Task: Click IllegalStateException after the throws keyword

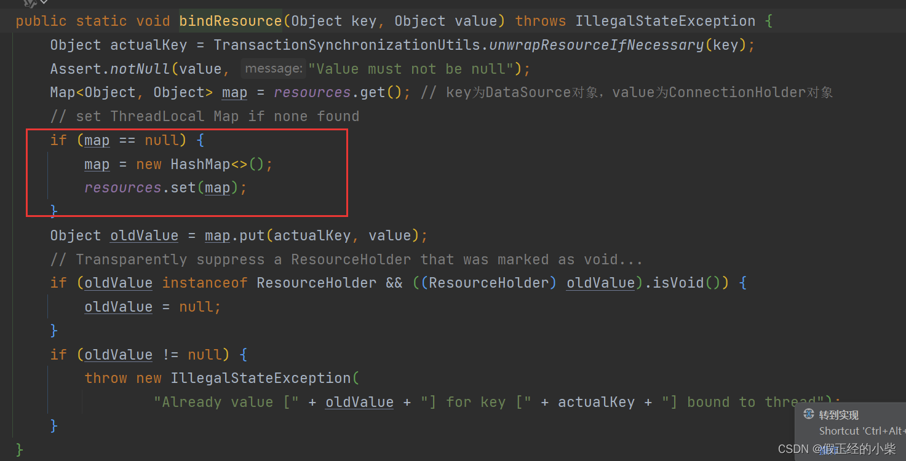Action: coord(666,21)
